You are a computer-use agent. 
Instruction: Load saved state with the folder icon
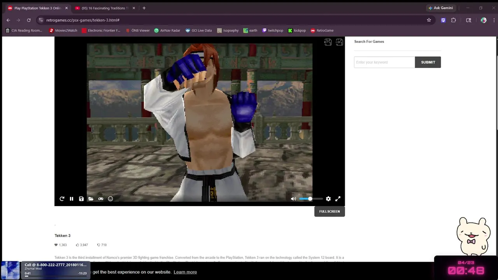tap(91, 199)
